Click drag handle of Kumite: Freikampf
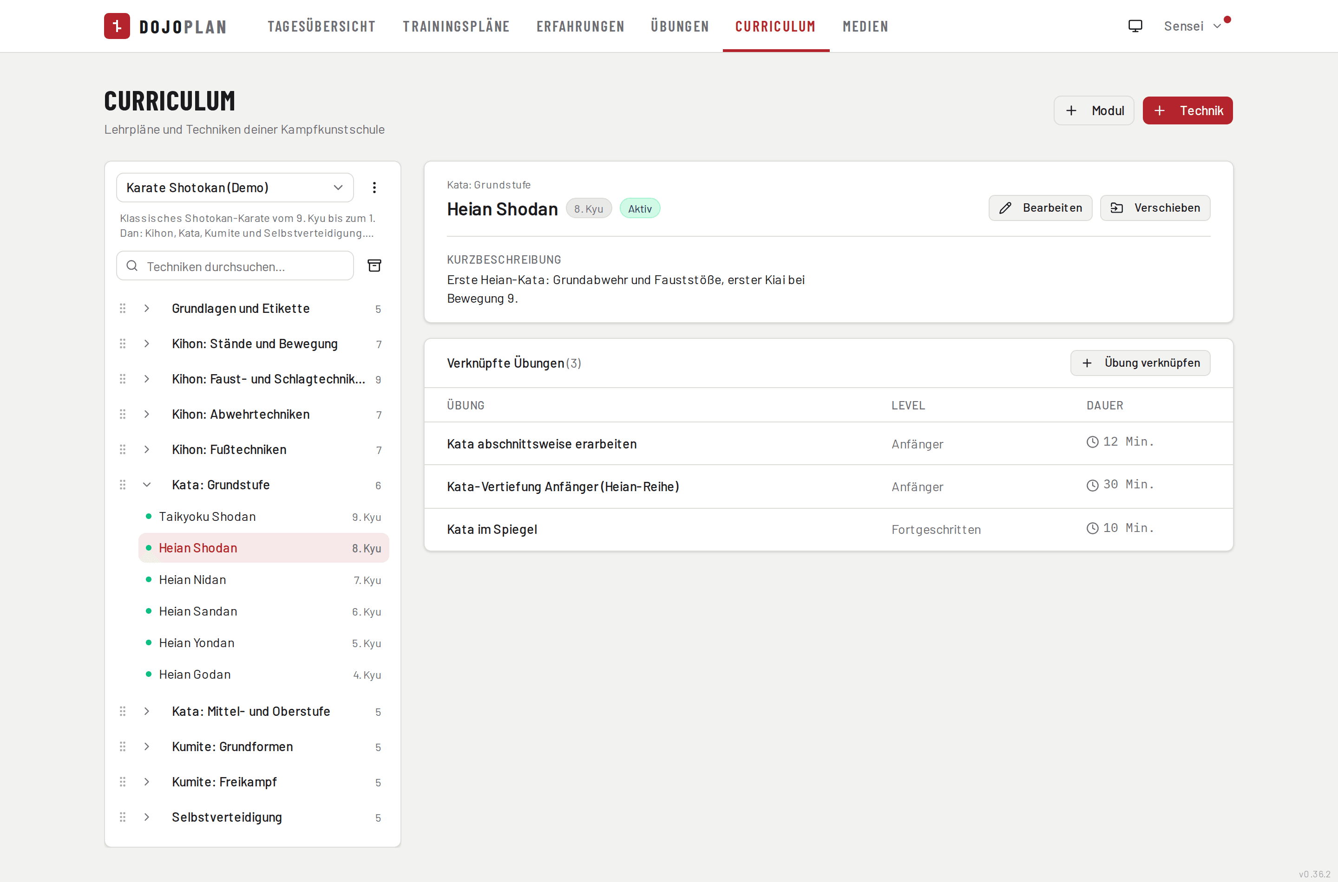The height and width of the screenshot is (882, 1338). [x=123, y=782]
